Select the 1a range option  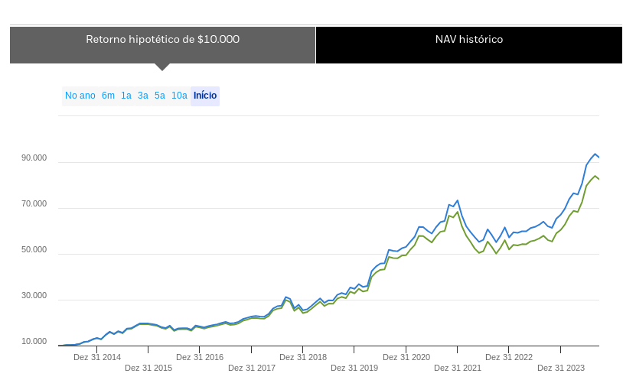126,96
